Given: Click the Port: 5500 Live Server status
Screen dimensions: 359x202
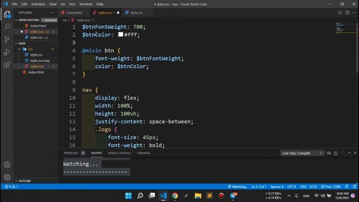Looking at the screenshot, I should (x=330, y=187).
